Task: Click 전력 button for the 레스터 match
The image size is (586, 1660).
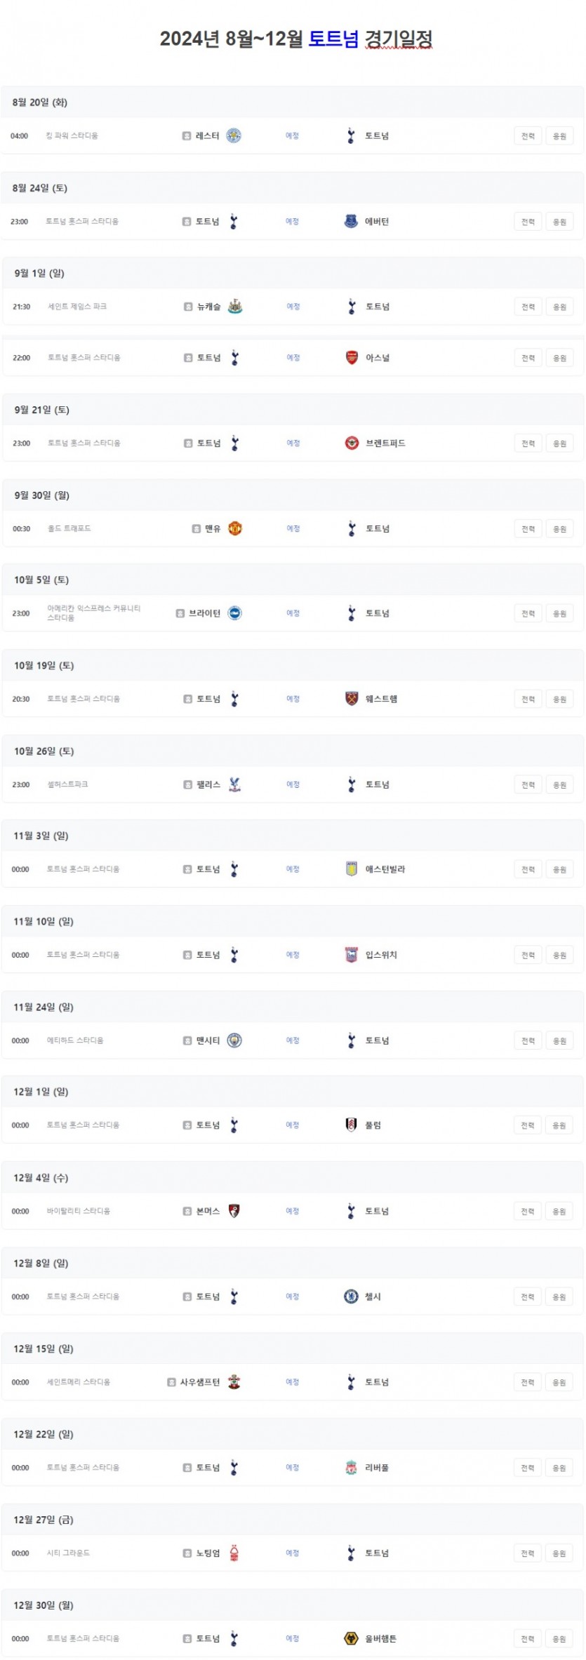Action: (528, 136)
